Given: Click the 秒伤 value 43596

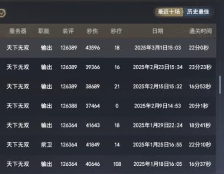Looking at the screenshot, I should click(93, 48).
